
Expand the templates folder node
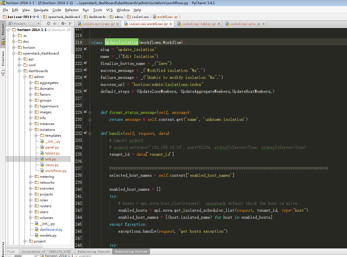(x=36, y=136)
